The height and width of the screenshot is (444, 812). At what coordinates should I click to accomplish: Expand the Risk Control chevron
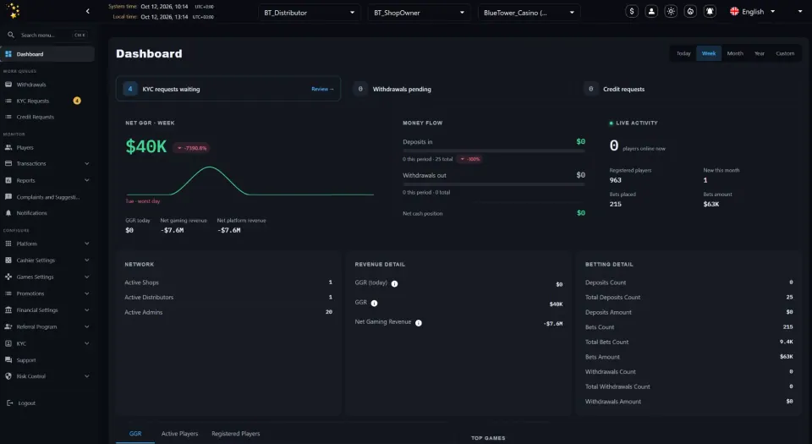click(x=86, y=376)
